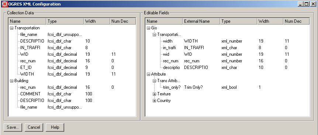318x135 pixels.
Task: Select the Building label in Collection Data
Action: click(21, 81)
